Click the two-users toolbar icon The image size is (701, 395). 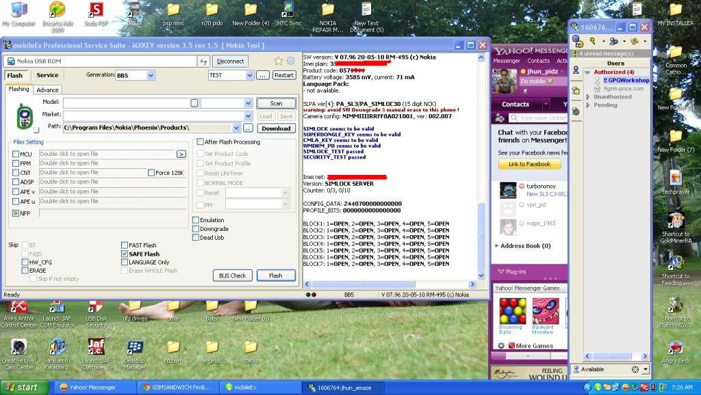click(613, 41)
